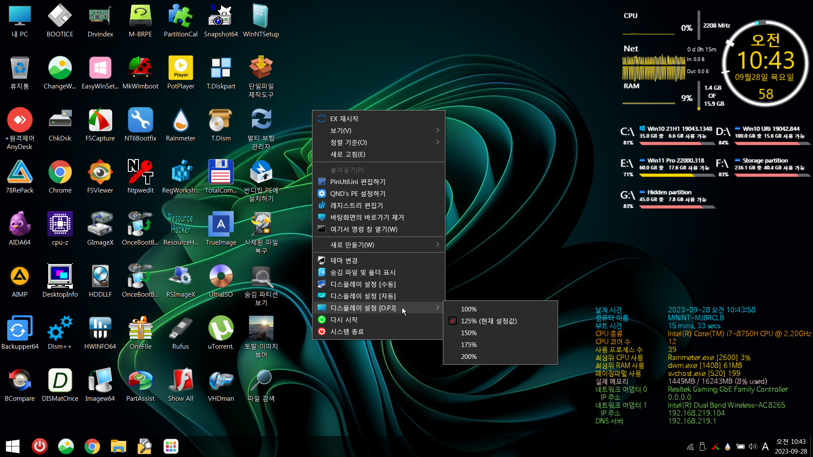Click EX 재시작 in context menu
813x457 pixels.
click(x=379, y=119)
